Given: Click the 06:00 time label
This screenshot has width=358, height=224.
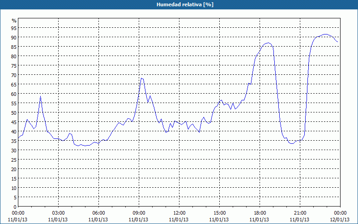Looking at the screenshot, I should [x=98, y=213].
